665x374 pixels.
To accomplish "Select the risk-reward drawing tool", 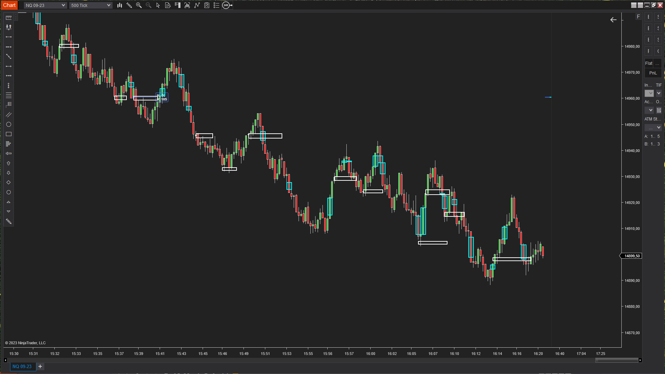I will pyautogui.click(x=9, y=27).
